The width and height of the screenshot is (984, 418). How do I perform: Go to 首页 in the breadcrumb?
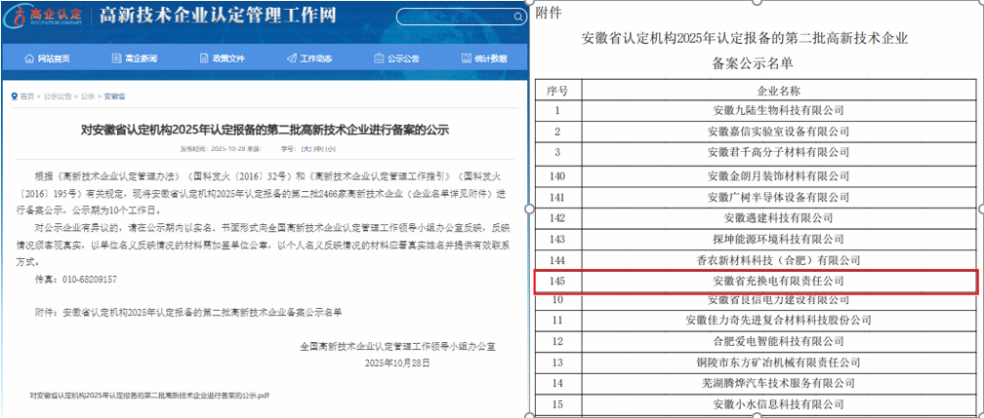(26, 96)
